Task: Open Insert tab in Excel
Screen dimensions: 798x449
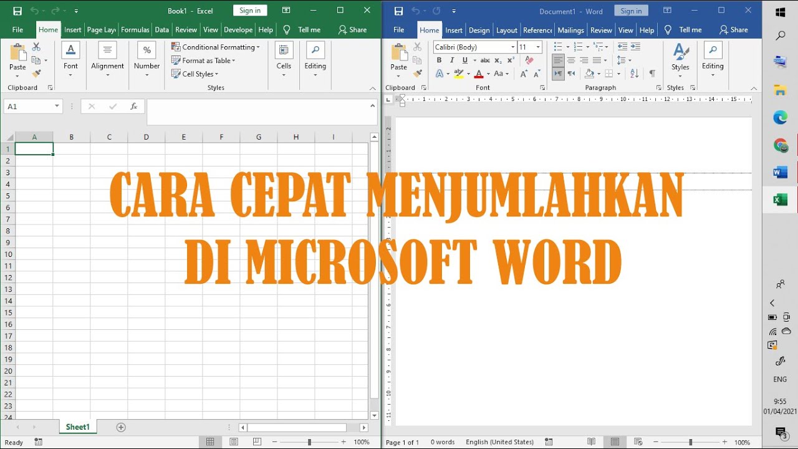Action: coord(73,30)
